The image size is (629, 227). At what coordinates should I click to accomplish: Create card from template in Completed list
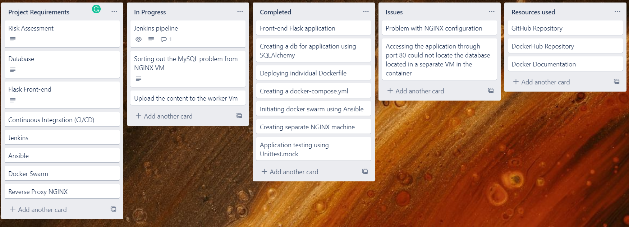coord(365,171)
